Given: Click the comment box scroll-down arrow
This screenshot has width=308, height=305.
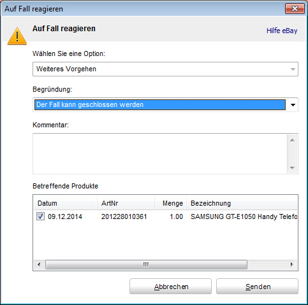Looking at the screenshot, I should (x=292, y=167).
